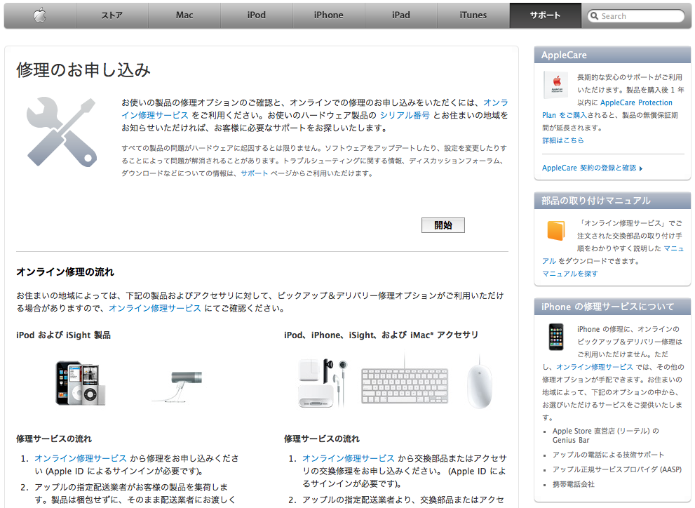
Task: Open the iPhone navigation tab
Action: point(329,15)
